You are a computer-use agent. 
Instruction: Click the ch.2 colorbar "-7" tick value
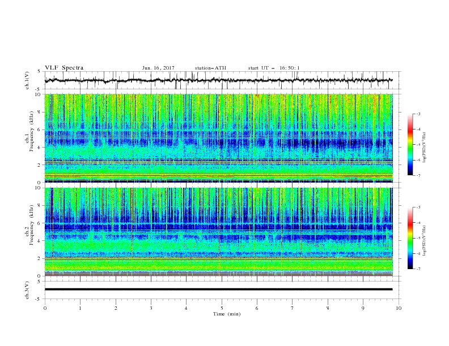pyautogui.click(x=418, y=269)
